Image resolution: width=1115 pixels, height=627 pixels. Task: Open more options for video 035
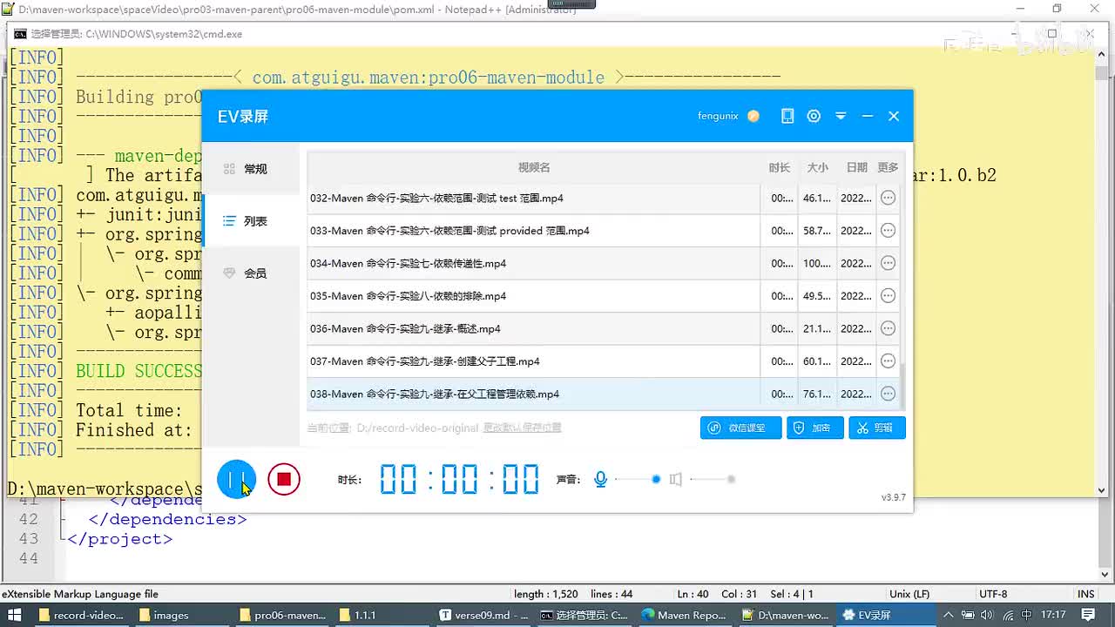click(x=888, y=296)
